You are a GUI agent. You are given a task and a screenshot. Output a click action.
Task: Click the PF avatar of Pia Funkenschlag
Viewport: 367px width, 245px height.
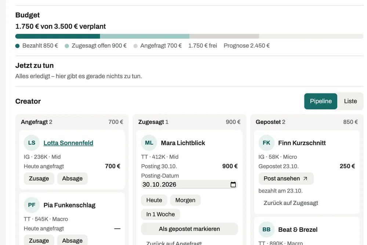32,205
